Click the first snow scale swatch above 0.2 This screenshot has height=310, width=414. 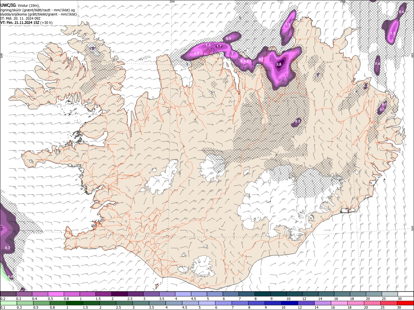pyautogui.click(x=8, y=294)
